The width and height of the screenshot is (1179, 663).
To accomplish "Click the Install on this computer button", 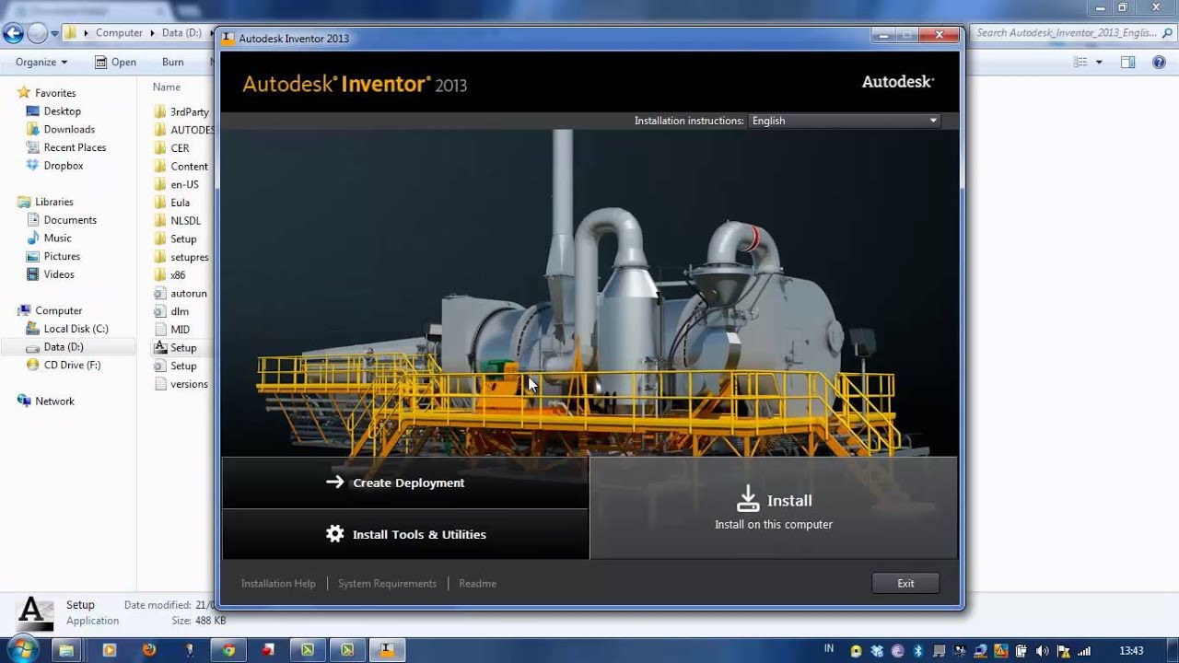I will pos(774,508).
